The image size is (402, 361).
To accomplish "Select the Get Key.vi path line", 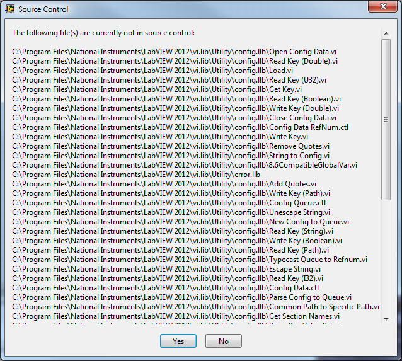I will click(157, 89).
